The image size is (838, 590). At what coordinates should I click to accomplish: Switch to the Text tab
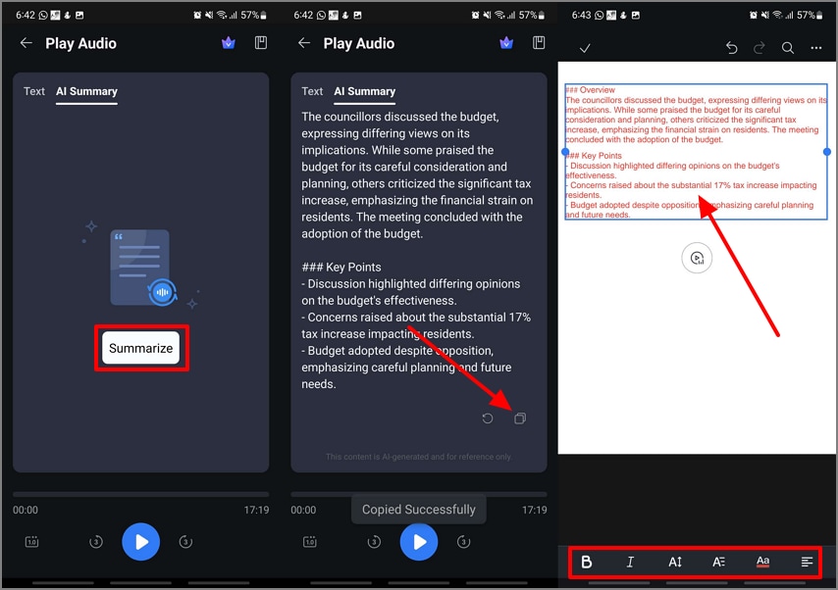tap(312, 91)
